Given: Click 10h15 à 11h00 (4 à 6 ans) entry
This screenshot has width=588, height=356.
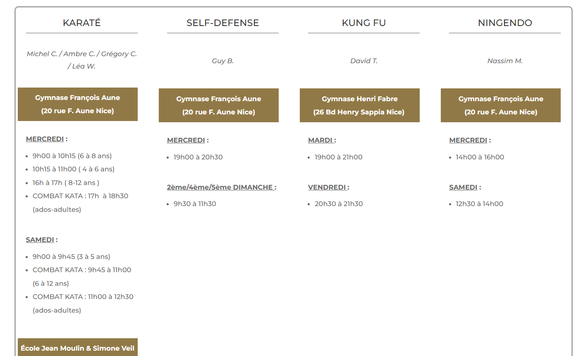Looking at the screenshot, I should tap(74, 169).
